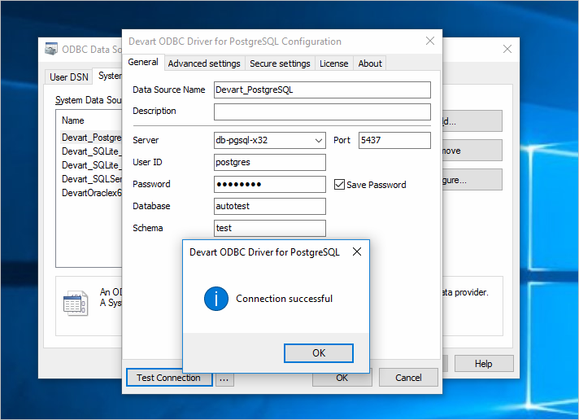Click the masked Password field
This screenshot has width=579, height=420.
[x=269, y=184]
